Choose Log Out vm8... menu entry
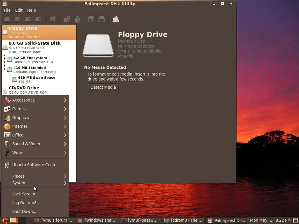 pos(35,203)
